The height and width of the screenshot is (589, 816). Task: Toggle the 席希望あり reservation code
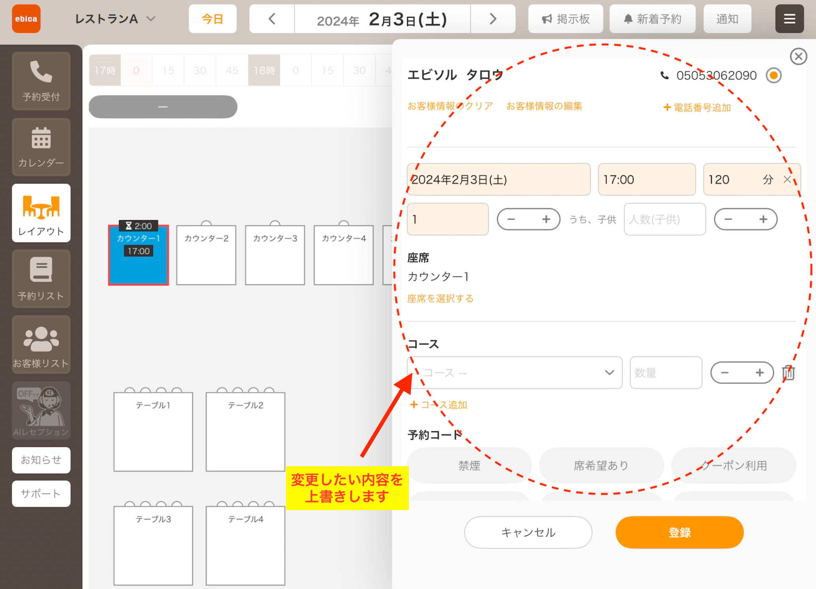tap(601, 465)
